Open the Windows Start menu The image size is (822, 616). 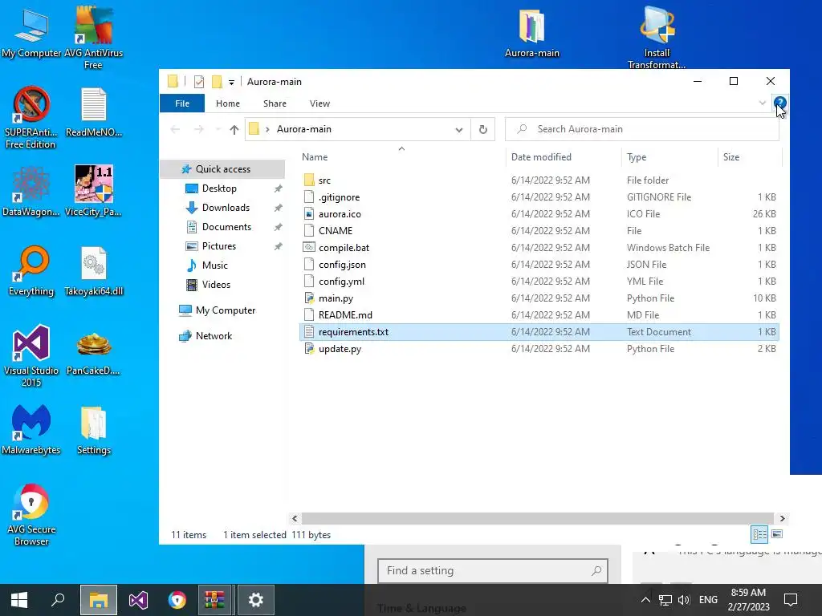click(x=19, y=600)
